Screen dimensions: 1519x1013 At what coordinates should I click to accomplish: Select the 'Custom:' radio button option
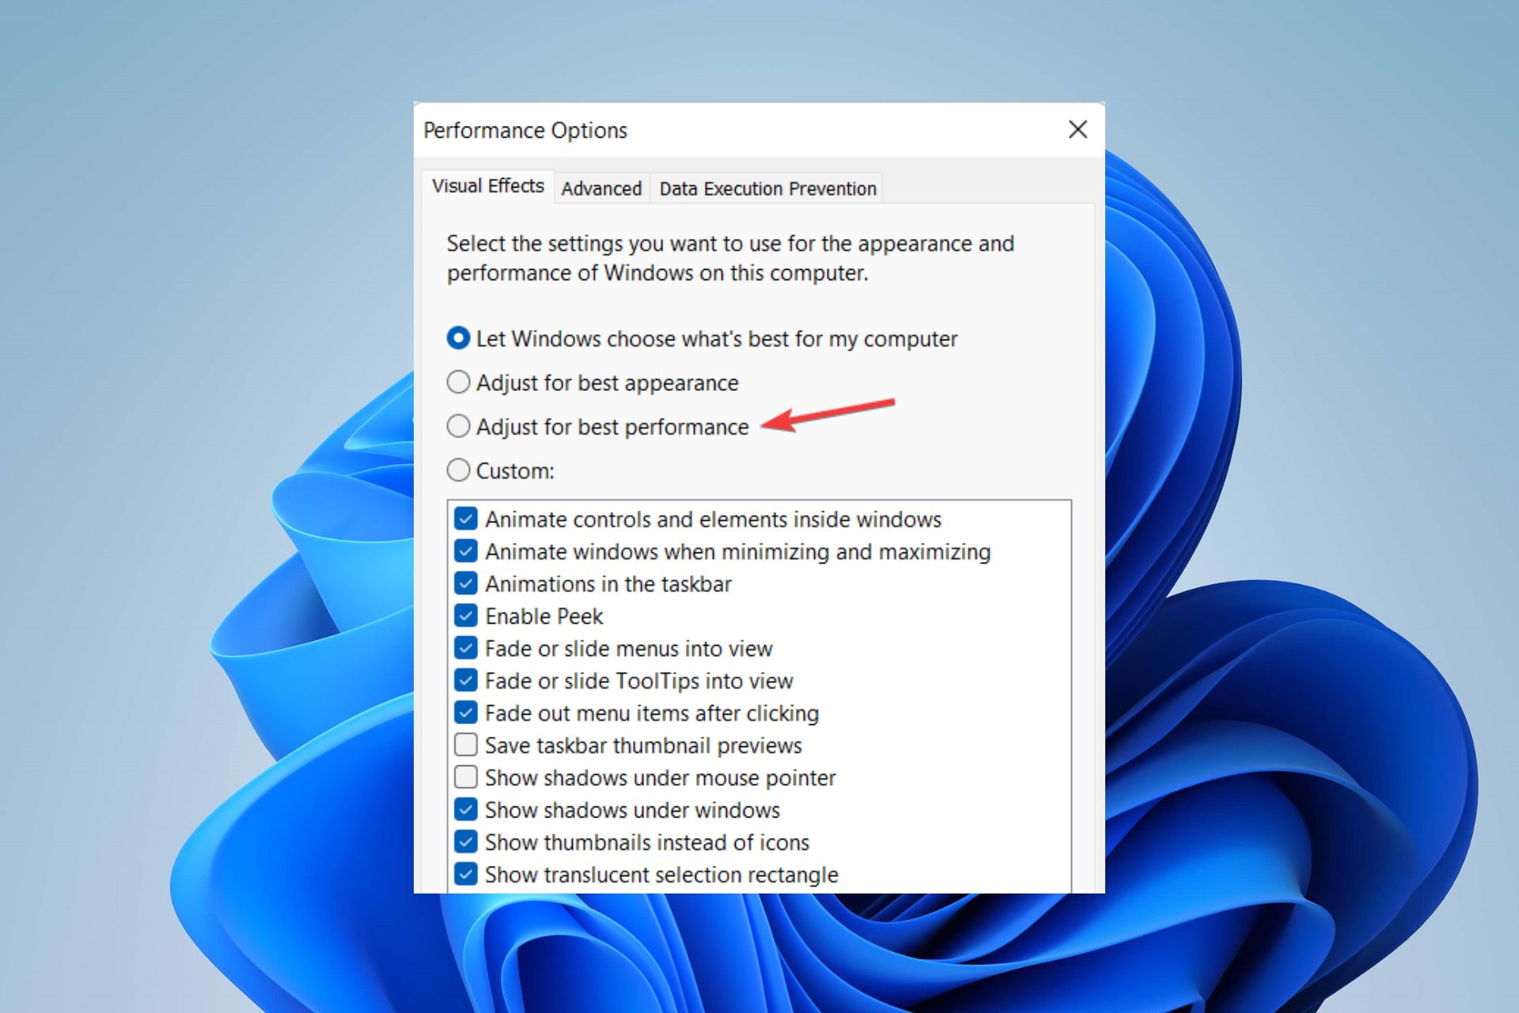pos(460,472)
